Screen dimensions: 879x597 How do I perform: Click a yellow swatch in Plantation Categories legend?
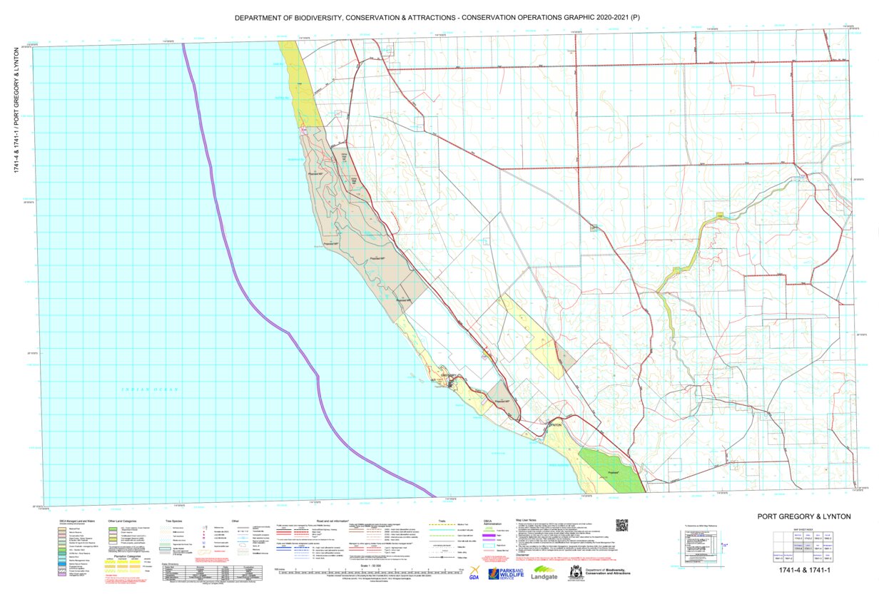click(x=112, y=561)
